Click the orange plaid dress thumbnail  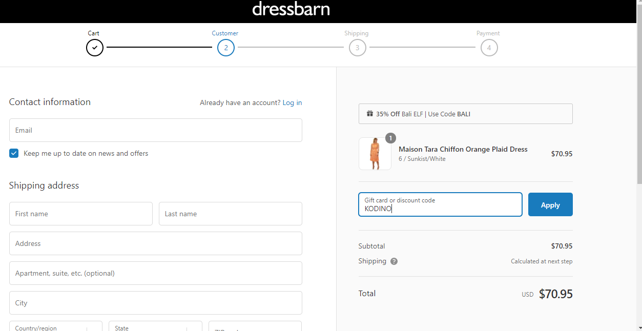375,154
